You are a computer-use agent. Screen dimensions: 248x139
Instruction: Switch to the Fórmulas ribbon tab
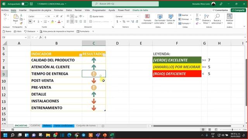click(59, 10)
